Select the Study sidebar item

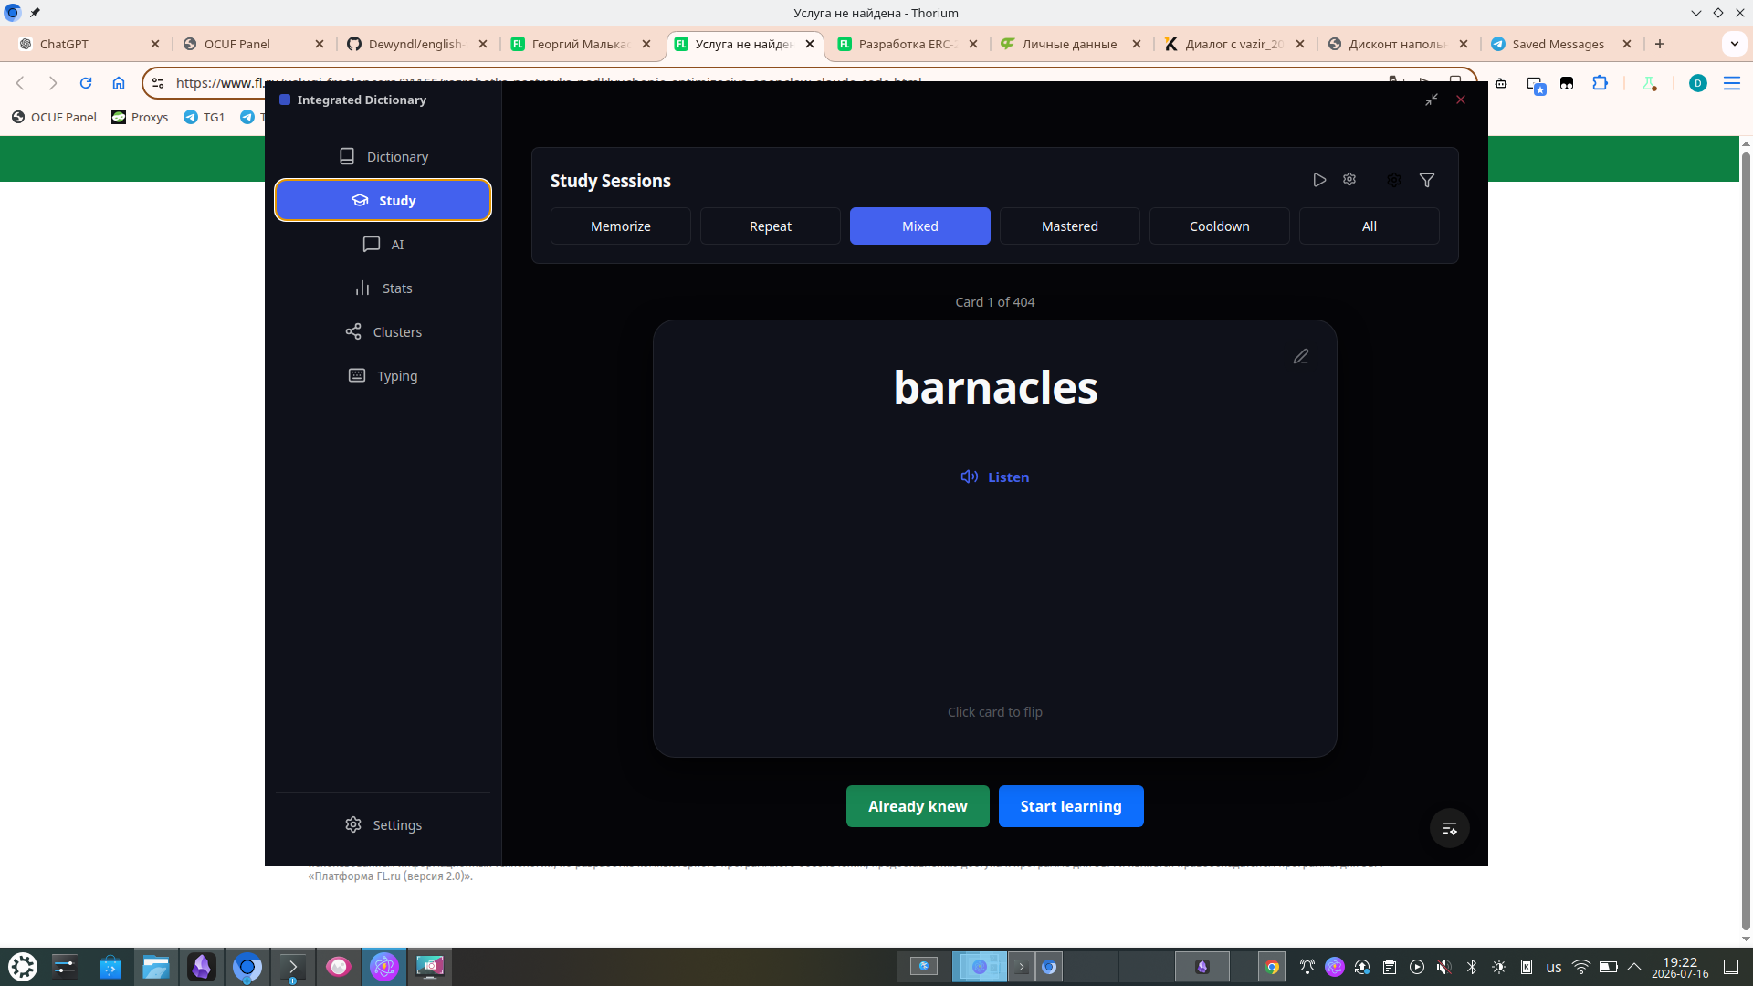point(383,200)
